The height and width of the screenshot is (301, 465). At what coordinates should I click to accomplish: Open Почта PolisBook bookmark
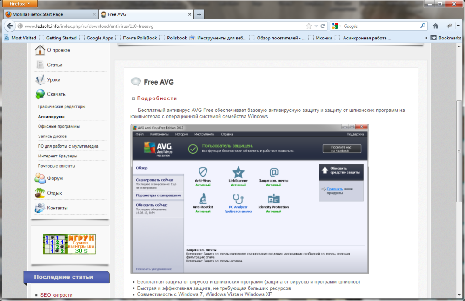click(136, 38)
